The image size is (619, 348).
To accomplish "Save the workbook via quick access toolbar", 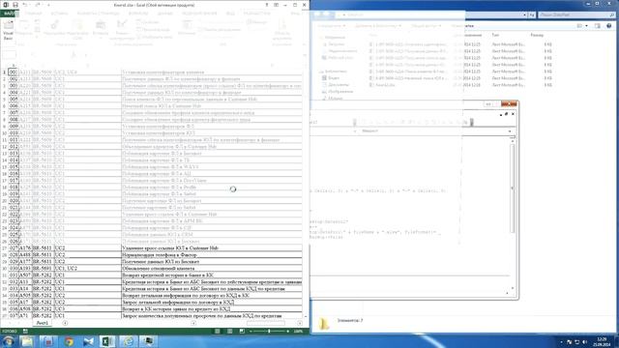I will (x=15, y=5).
